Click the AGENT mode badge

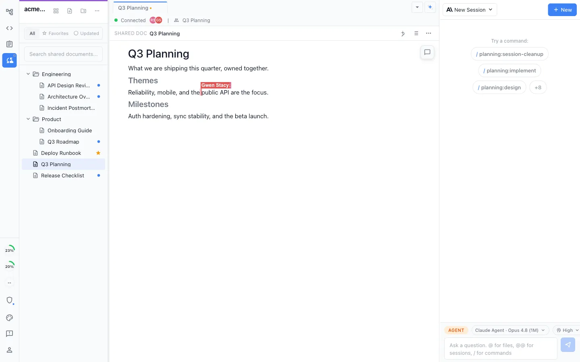456,330
